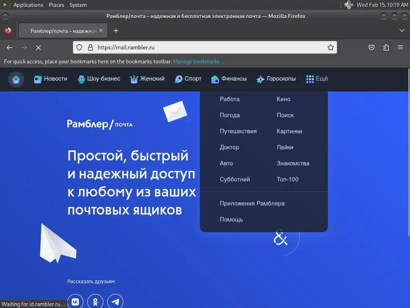Open Спорт section

pos(188,79)
